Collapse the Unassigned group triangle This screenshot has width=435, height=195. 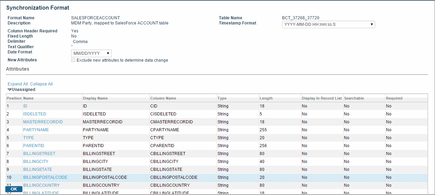[x=10, y=90]
